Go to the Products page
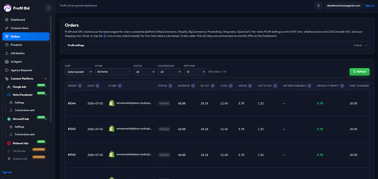 [x=26, y=45]
